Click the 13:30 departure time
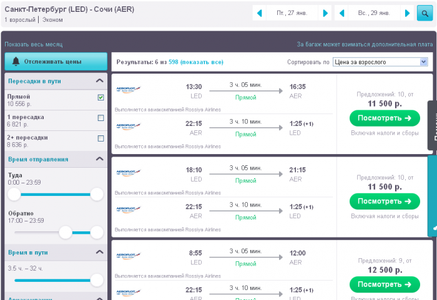Screen dimensions: 437x300 194,87
